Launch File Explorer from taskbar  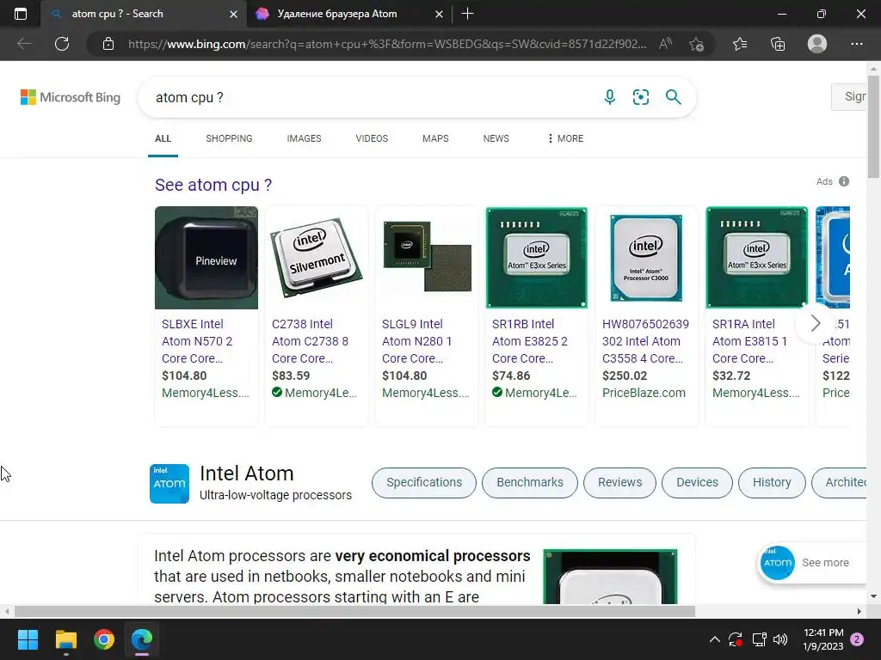[x=65, y=639]
